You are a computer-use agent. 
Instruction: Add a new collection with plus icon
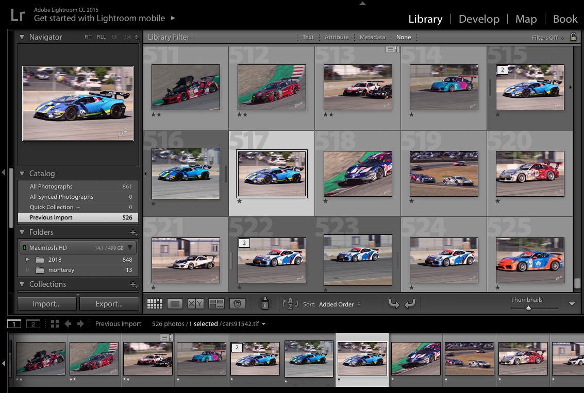tap(134, 285)
